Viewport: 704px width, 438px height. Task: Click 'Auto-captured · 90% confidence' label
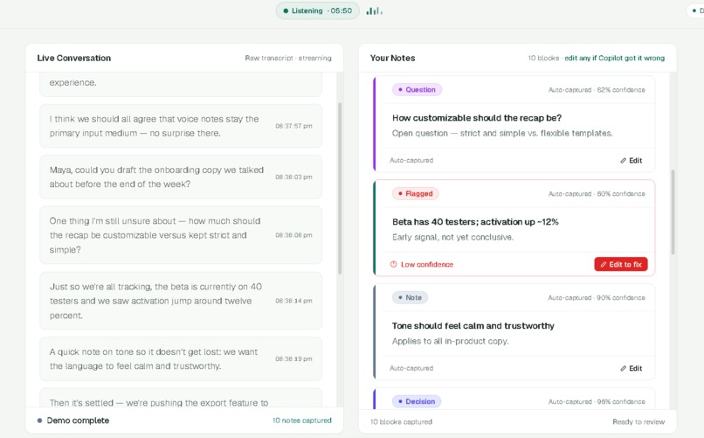click(597, 297)
